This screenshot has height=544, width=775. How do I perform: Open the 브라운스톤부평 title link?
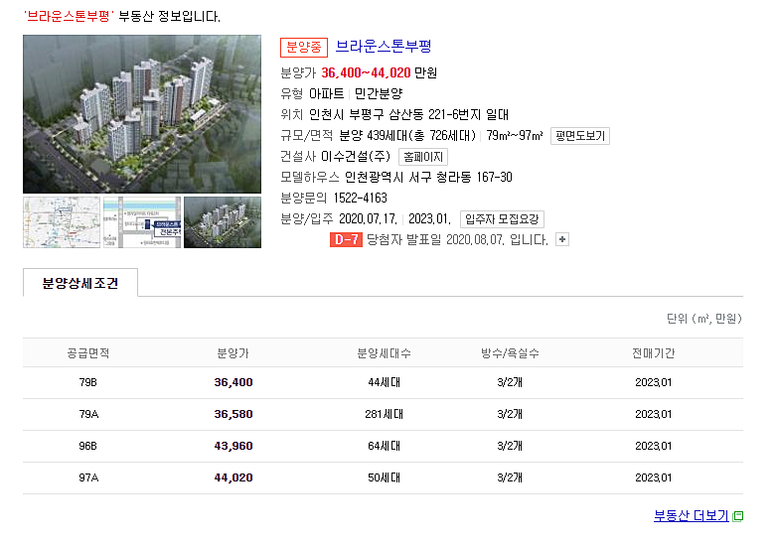pos(384,47)
